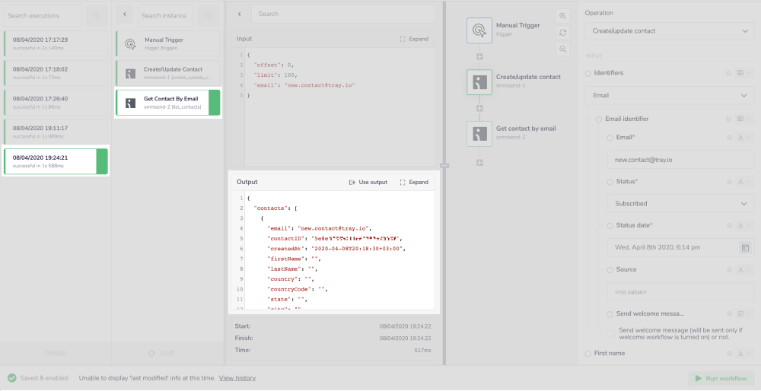This screenshot has height=391, width=761.
Task: Click the search executions magnifier icon
Action: click(96, 15)
